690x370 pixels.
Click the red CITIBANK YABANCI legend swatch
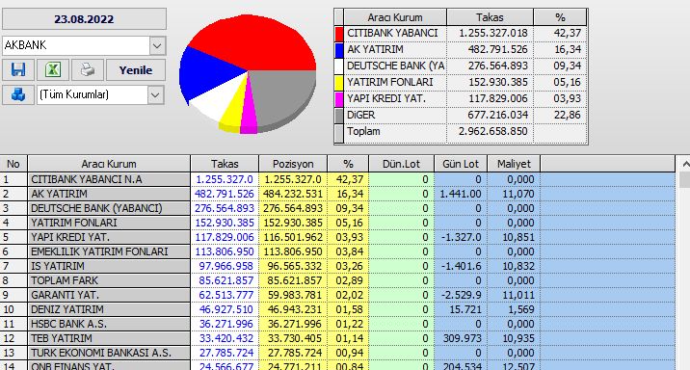[x=339, y=34]
